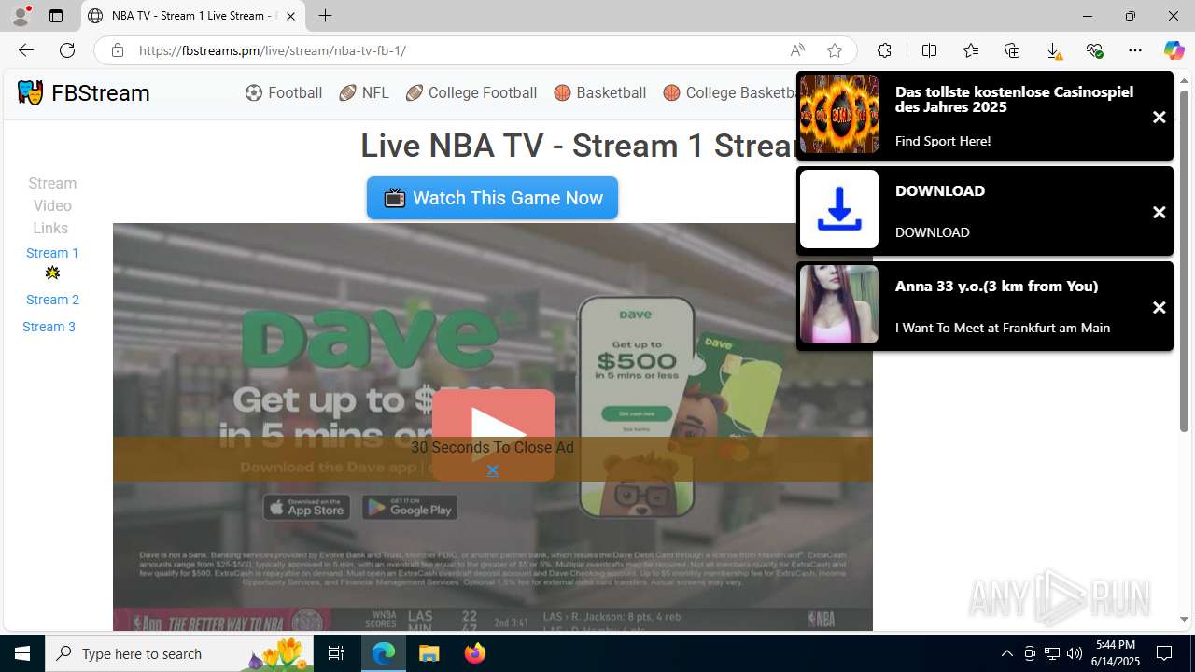Open a new browser tab
This screenshot has height=672, width=1195.
(325, 16)
